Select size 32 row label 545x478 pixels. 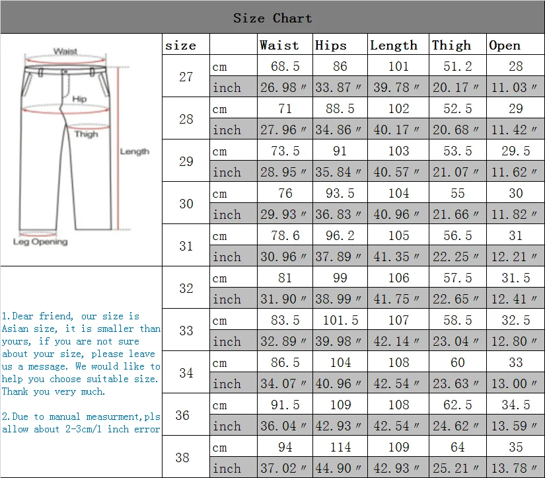click(186, 288)
